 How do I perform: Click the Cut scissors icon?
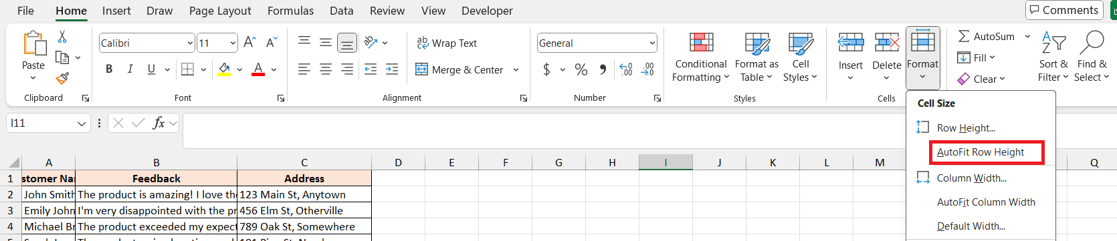[62, 36]
